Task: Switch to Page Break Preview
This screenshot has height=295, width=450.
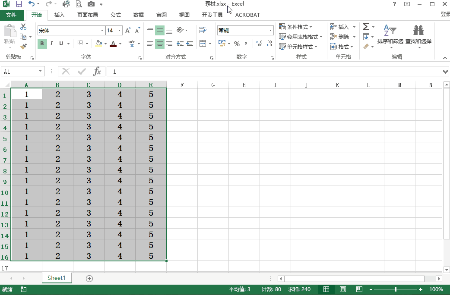Action: tap(359, 289)
